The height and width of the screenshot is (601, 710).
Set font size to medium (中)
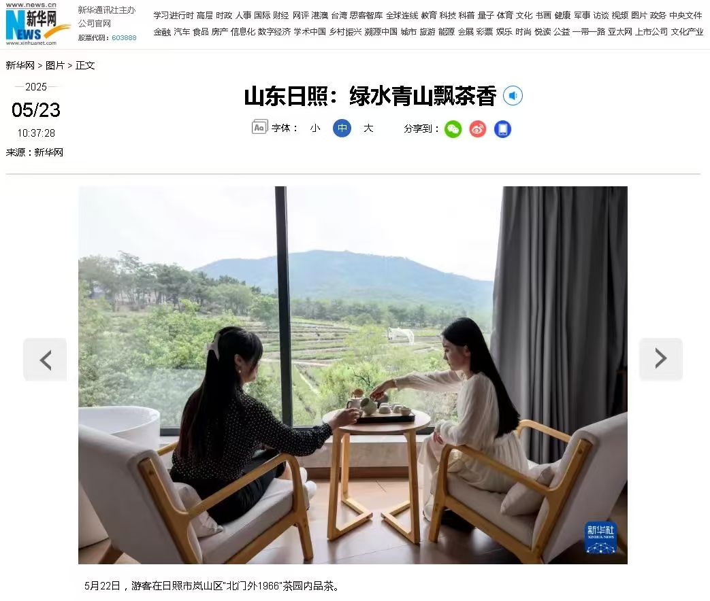coord(342,128)
